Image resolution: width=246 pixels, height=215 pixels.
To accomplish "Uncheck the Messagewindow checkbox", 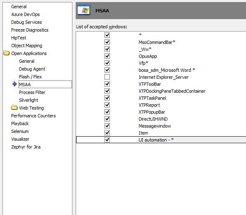I will click(107, 126).
